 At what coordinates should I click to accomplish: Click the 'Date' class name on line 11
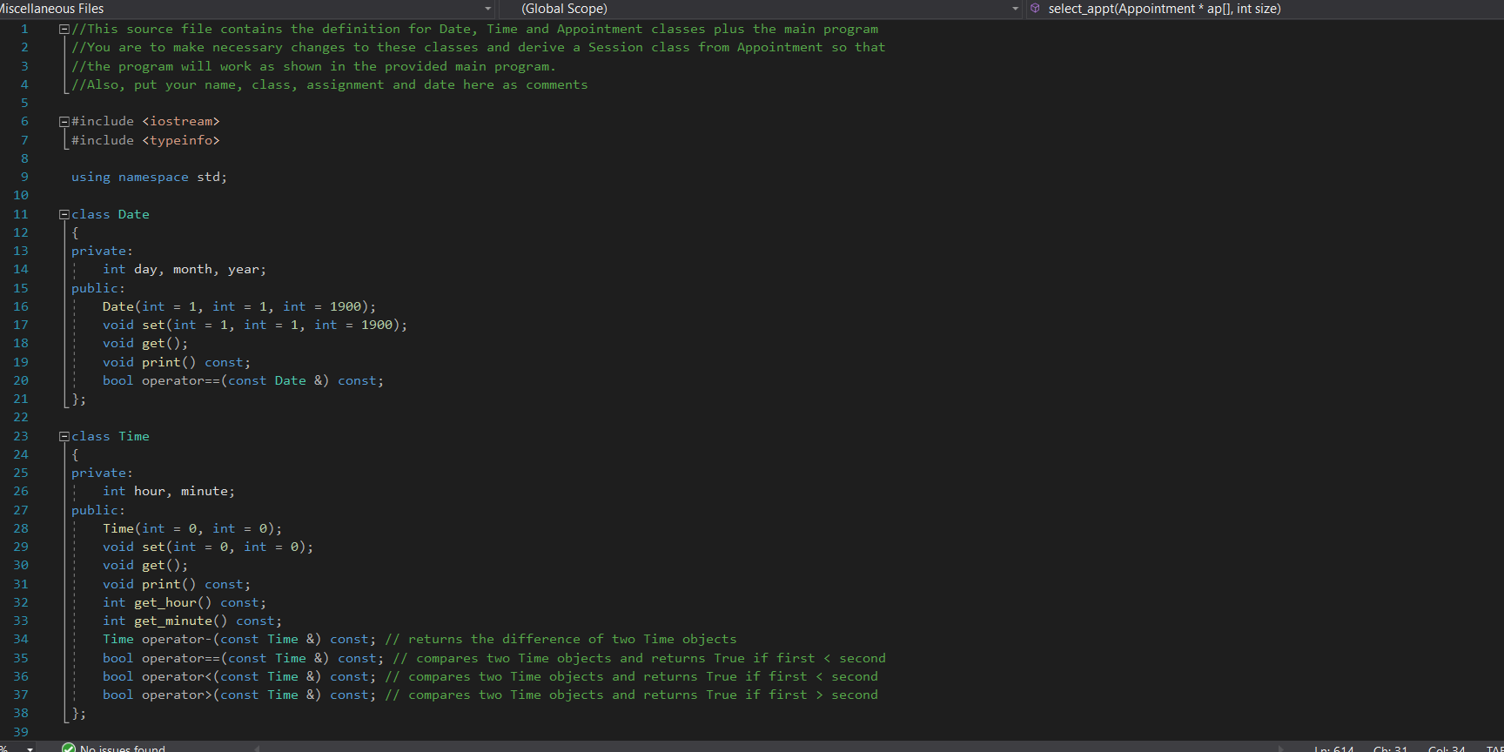pyautogui.click(x=133, y=214)
